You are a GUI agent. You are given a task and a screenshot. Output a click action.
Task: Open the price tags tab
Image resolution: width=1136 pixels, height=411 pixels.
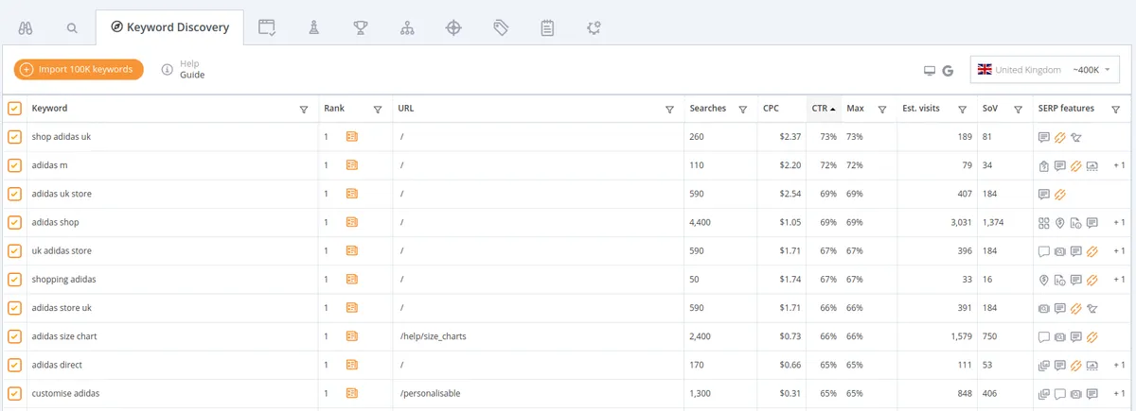click(x=501, y=27)
